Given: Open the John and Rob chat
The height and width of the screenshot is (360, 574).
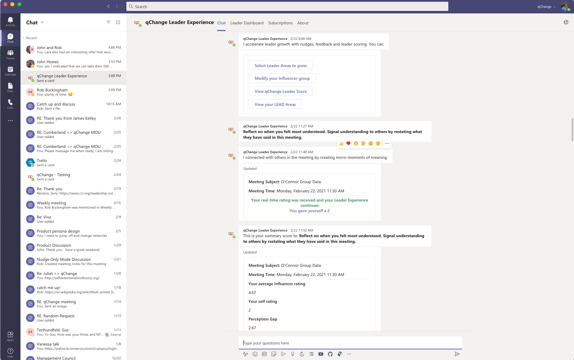Looking at the screenshot, I should tap(73, 49).
